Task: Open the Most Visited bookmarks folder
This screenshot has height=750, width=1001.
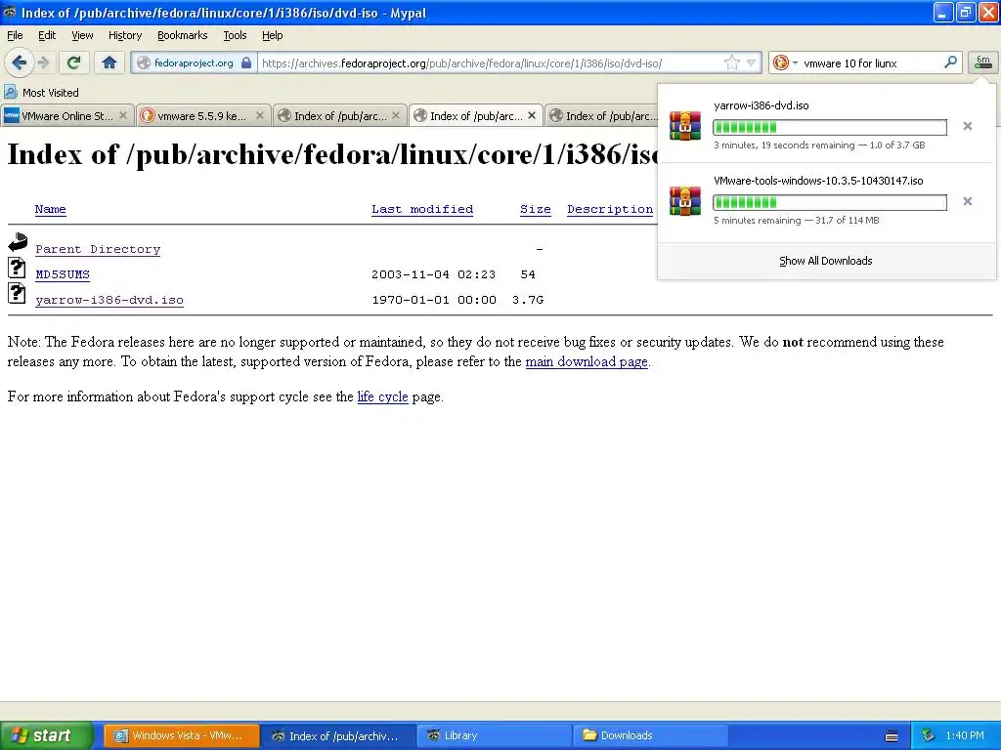Action: click(51, 93)
